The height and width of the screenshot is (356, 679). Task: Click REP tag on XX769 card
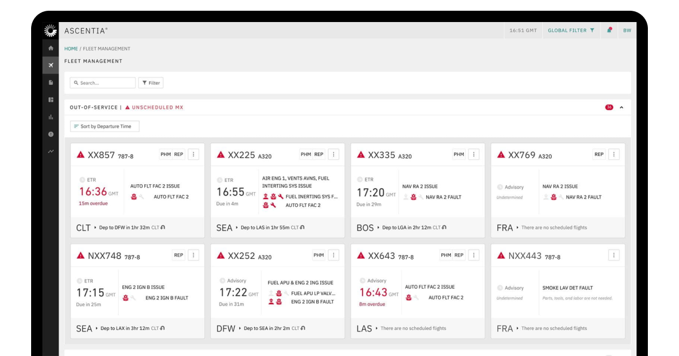pos(599,154)
